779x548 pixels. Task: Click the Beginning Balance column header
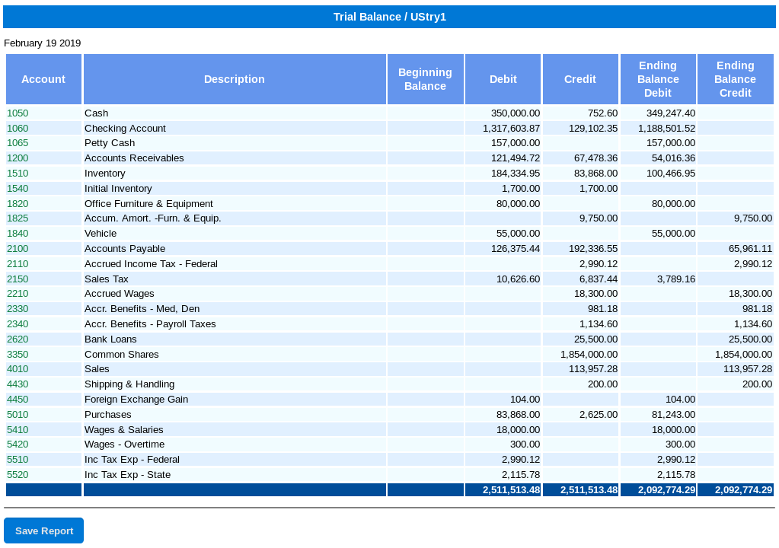(x=425, y=79)
